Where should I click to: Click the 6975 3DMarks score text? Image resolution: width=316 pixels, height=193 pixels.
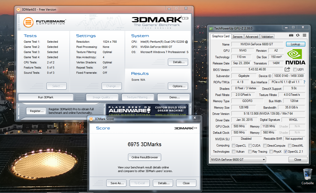point(144,144)
